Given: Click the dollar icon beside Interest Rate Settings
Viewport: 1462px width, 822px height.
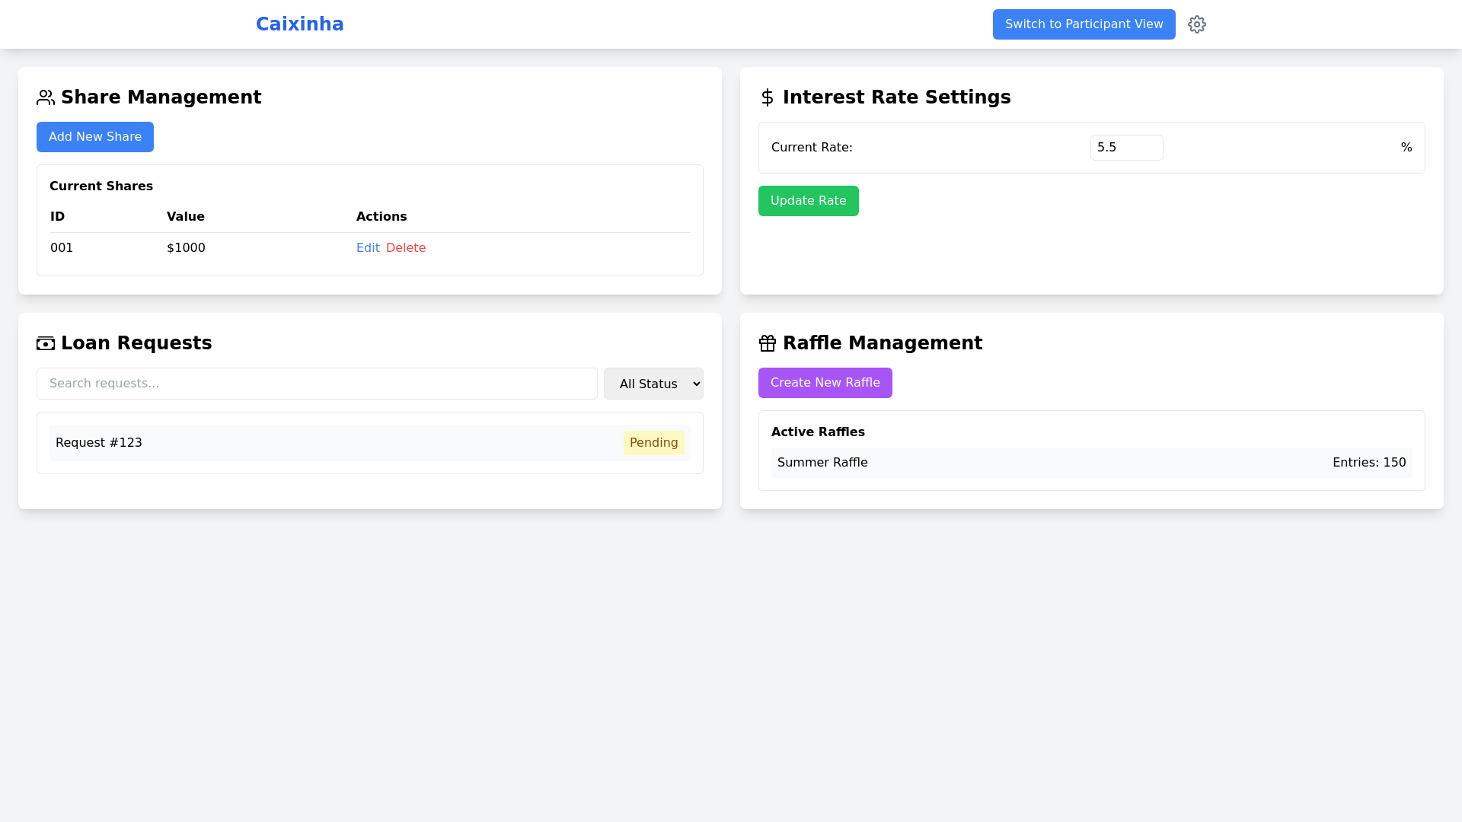Looking at the screenshot, I should 767,97.
